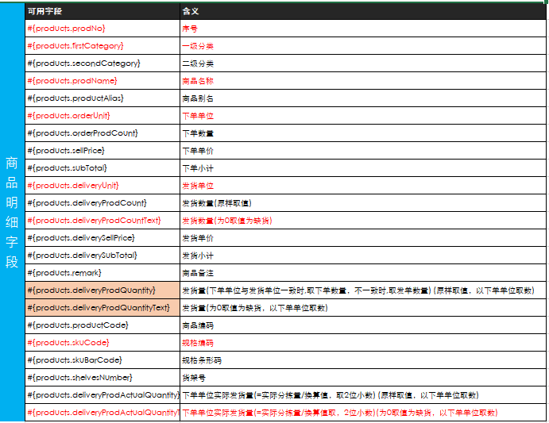Select the red '下单单位实际发货量' description cell
549x423 pixels.
point(363,413)
